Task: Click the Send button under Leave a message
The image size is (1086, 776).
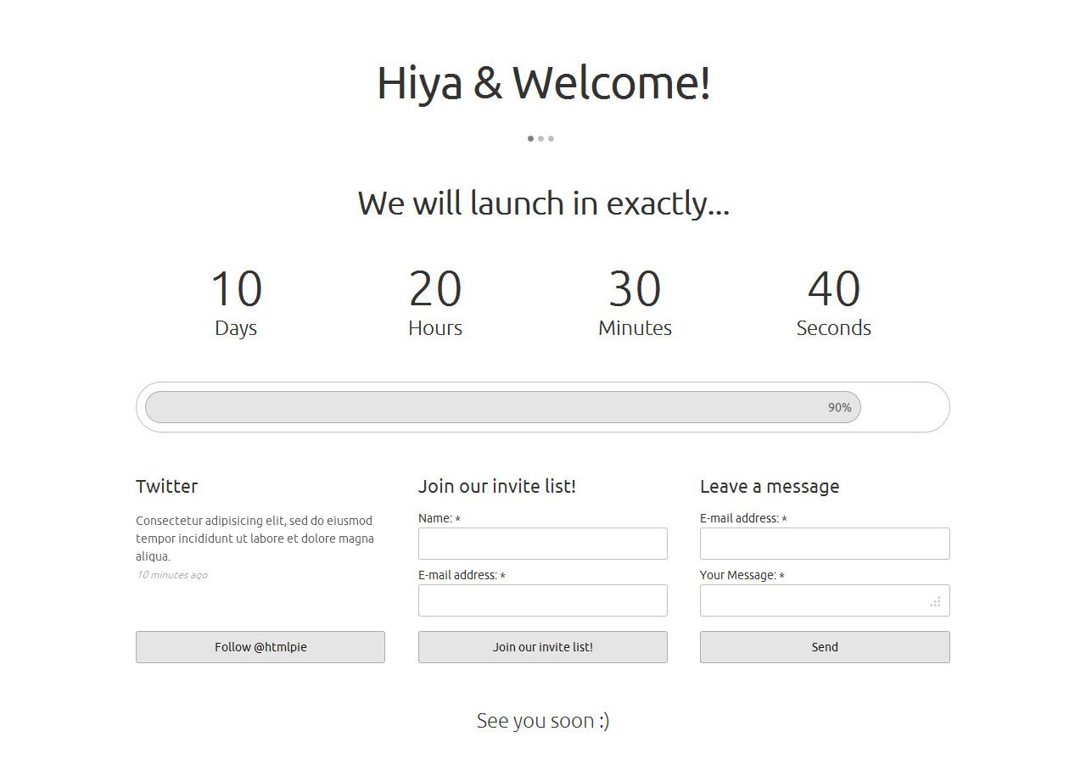Action: click(824, 647)
